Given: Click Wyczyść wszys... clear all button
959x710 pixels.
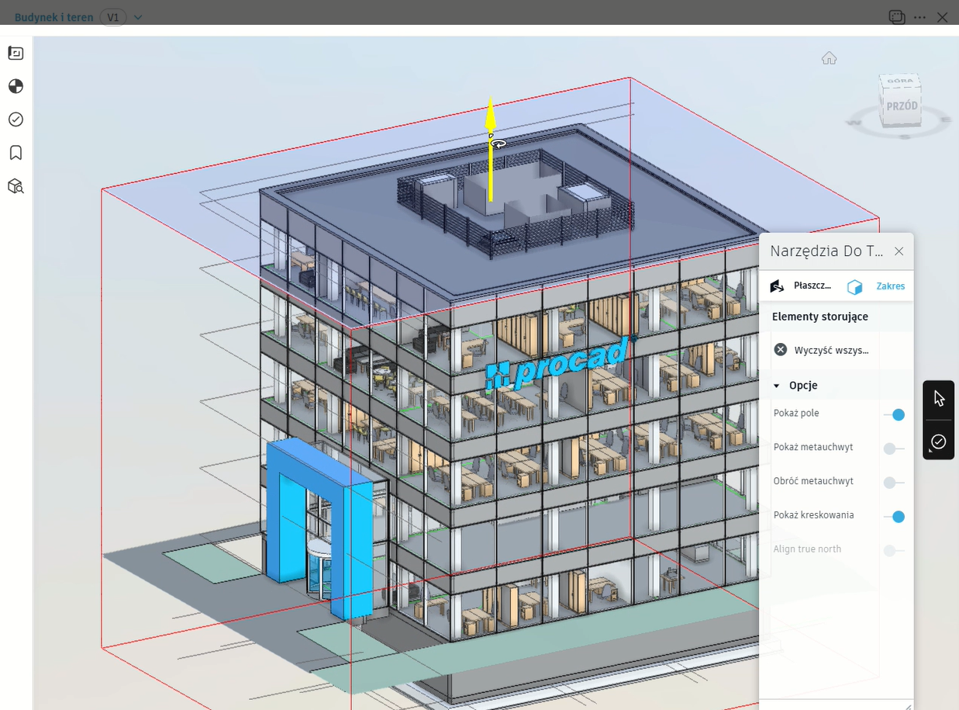Looking at the screenshot, I should pos(822,350).
